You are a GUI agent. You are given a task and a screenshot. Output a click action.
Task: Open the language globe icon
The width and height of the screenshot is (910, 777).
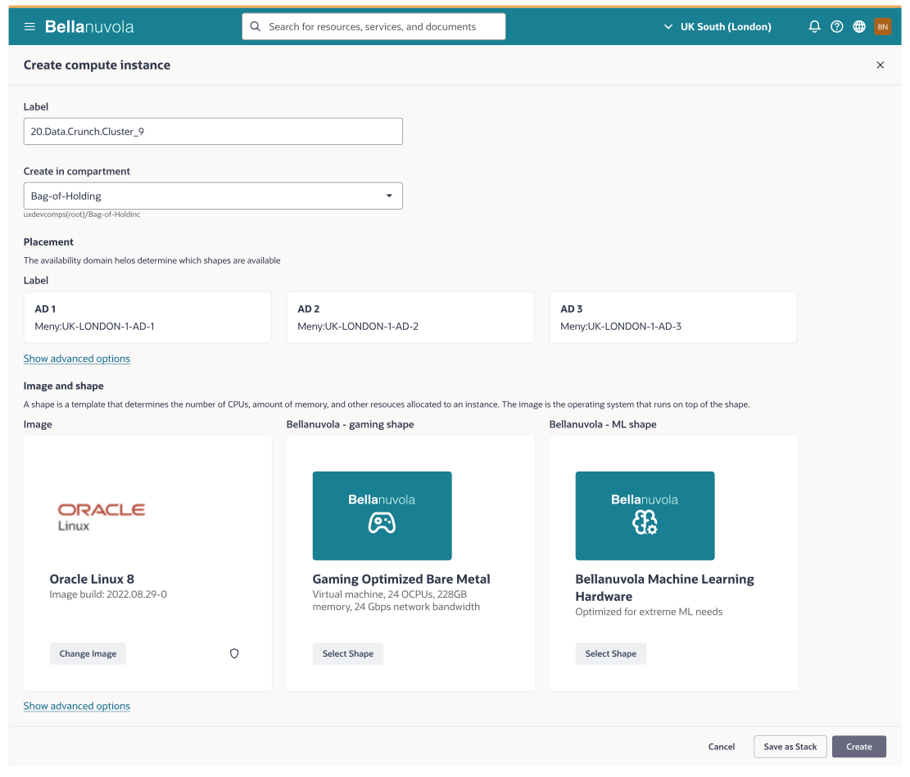[859, 26]
